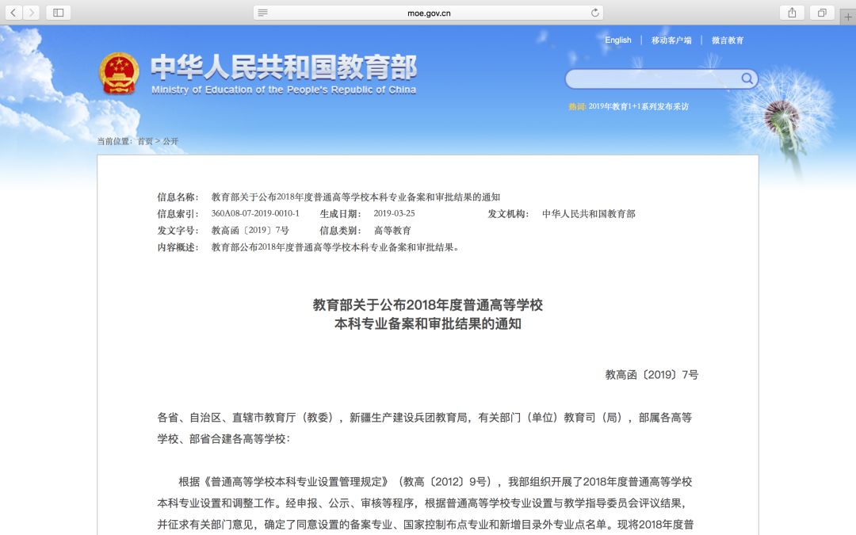Click the article heading 教育部关于公布2018年度普通高等学校
856x535 pixels.
coord(427,304)
